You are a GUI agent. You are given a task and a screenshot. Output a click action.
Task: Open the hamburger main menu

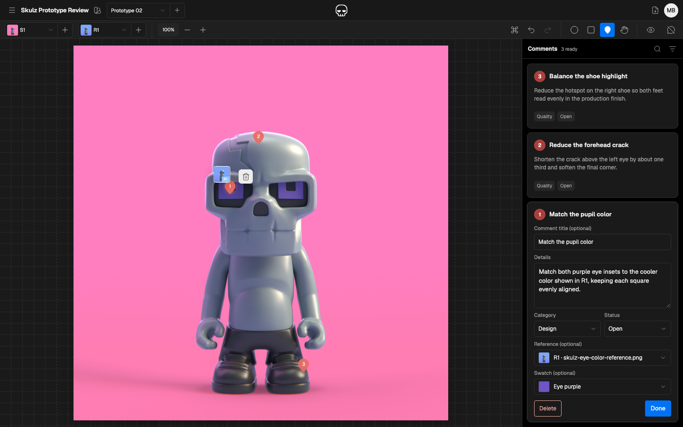(12, 10)
